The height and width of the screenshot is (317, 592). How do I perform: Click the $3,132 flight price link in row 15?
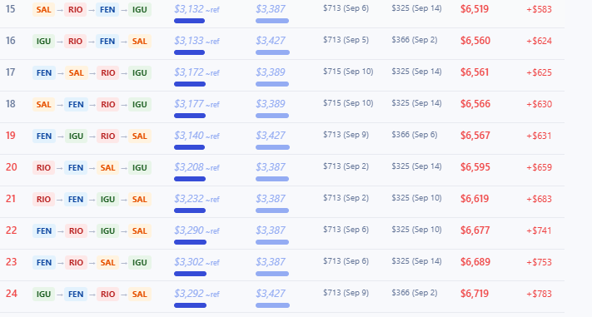(x=189, y=9)
